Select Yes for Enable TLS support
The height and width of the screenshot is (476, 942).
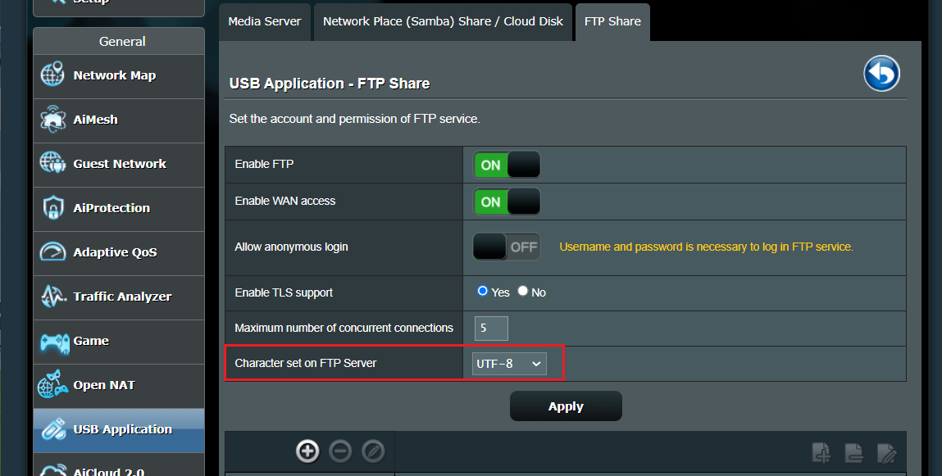pos(483,292)
